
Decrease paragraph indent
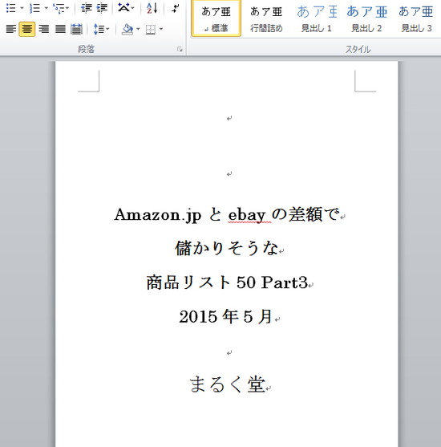point(86,8)
